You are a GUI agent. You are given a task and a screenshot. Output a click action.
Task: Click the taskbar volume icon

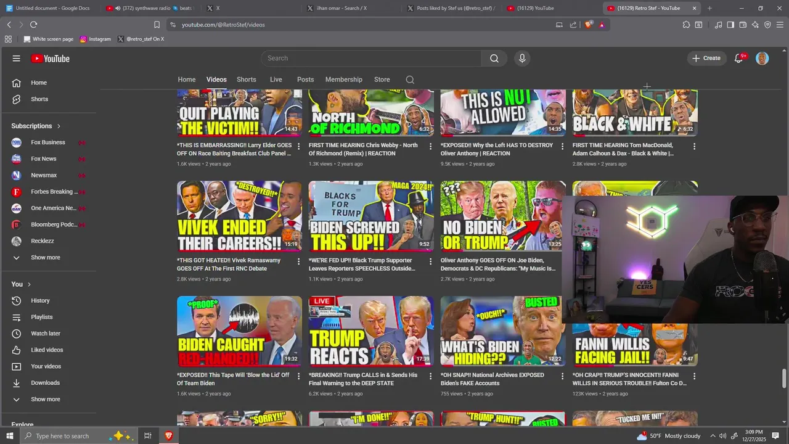coord(722,436)
